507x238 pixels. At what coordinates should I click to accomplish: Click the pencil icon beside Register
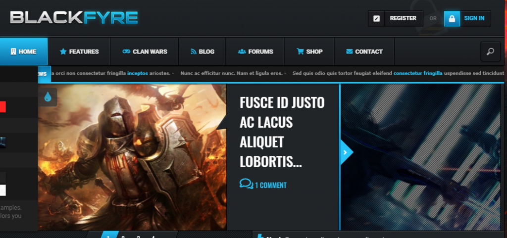(x=376, y=18)
